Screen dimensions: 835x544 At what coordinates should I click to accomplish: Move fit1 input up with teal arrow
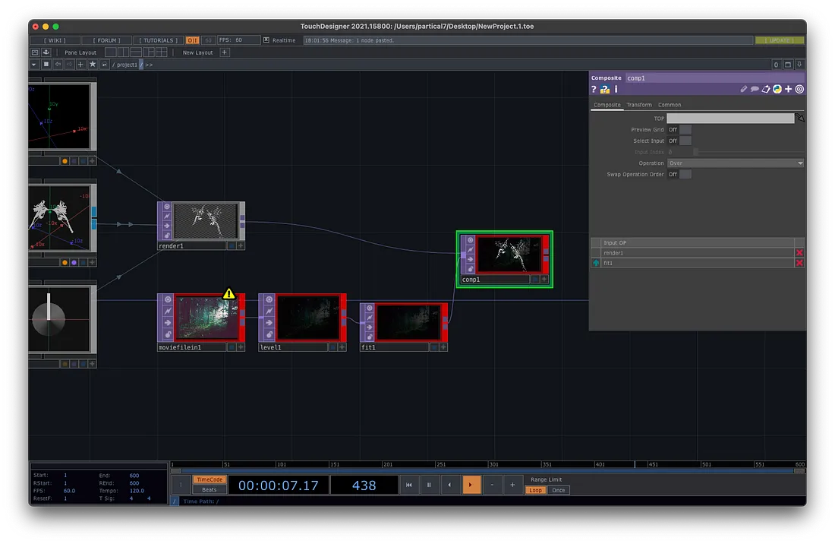[x=596, y=263]
